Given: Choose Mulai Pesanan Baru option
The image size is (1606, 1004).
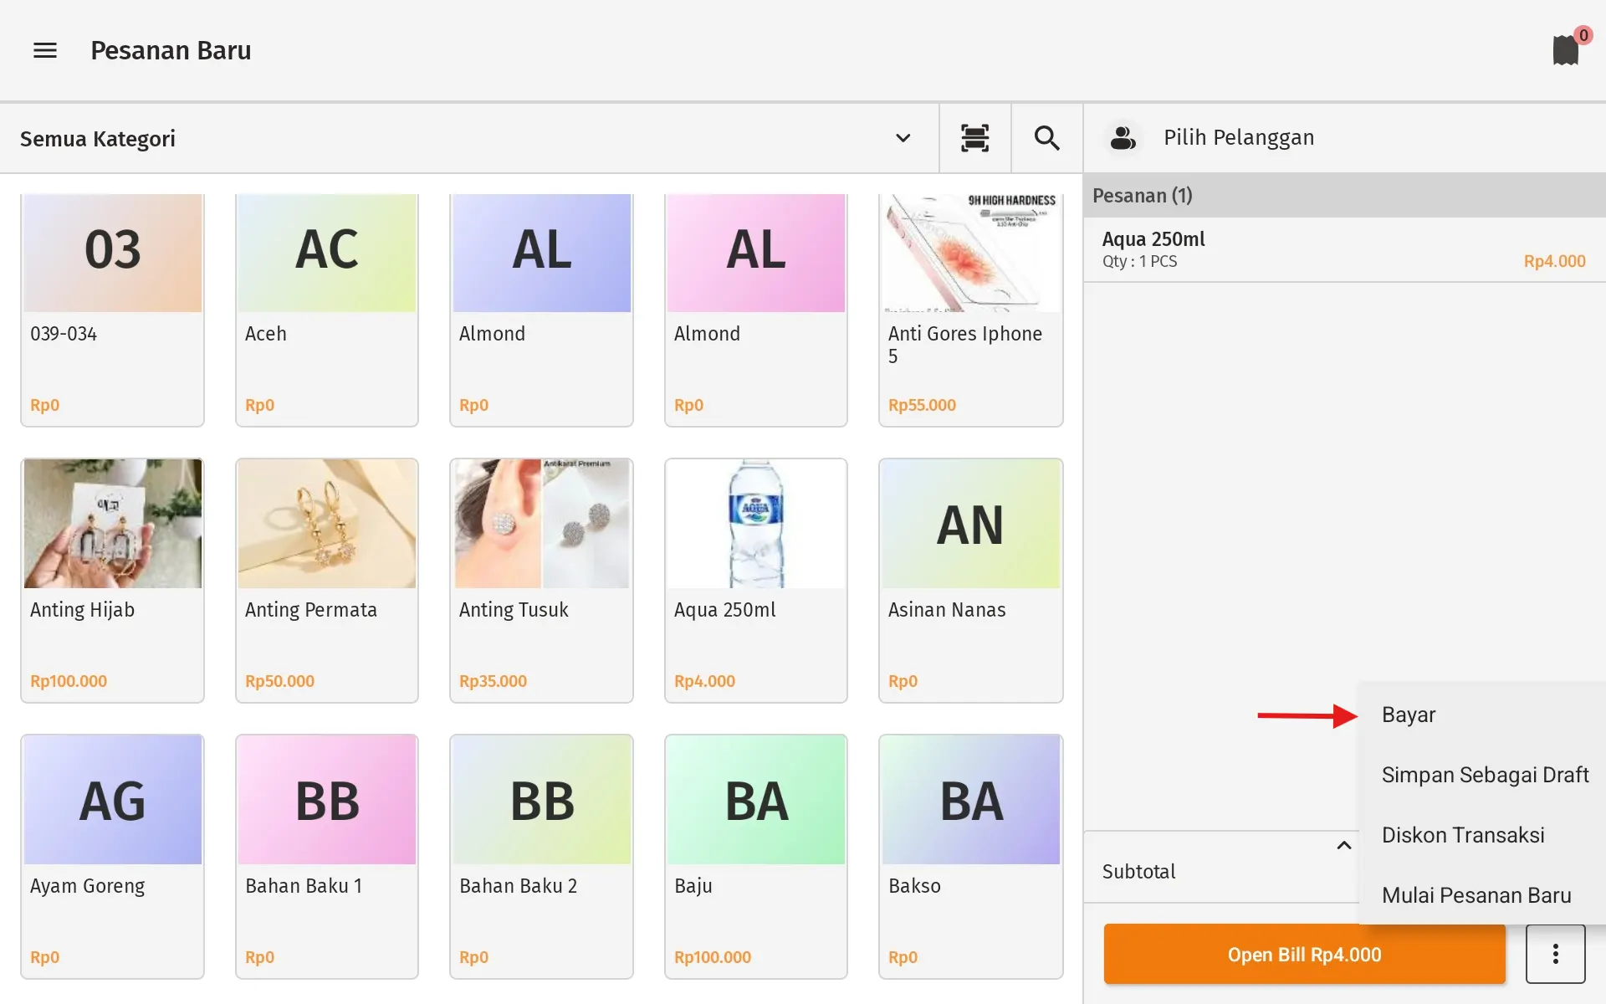Looking at the screenshot, I should coord(1476,895).
